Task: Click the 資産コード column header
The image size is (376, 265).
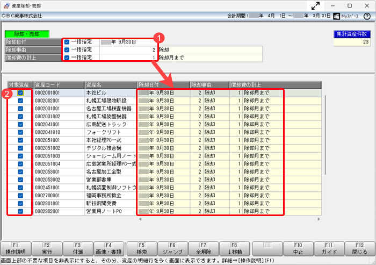Action: (58, 84)
